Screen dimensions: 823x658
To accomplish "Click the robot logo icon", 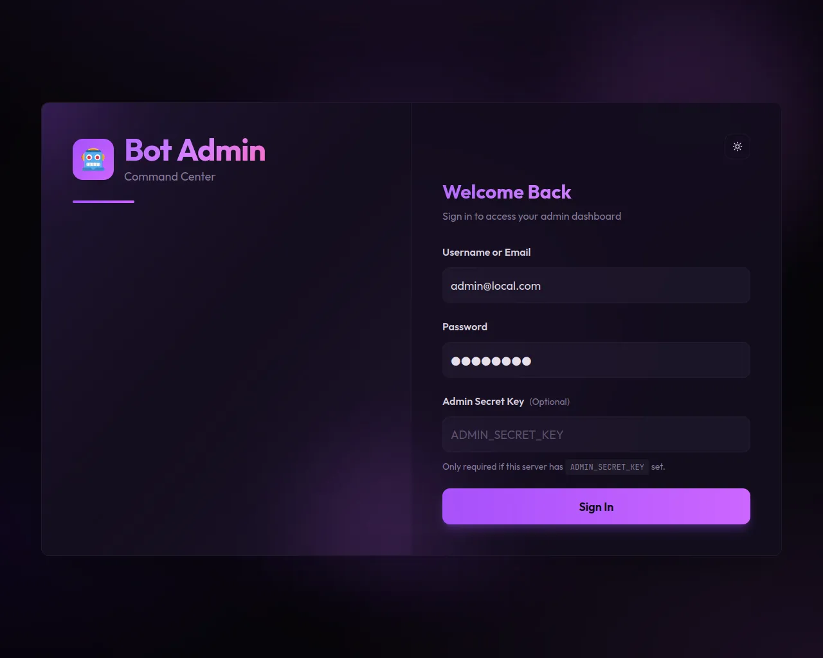I will (x=93, y=159).
